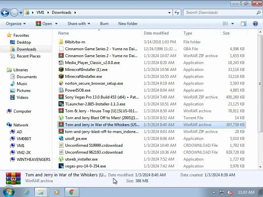Screen dimensions: 263x197
Task: Open network computer VM0B0T
Action: pos(24,139)
